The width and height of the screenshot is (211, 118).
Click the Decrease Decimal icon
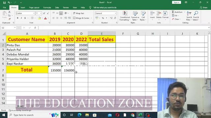click(115, 18)
